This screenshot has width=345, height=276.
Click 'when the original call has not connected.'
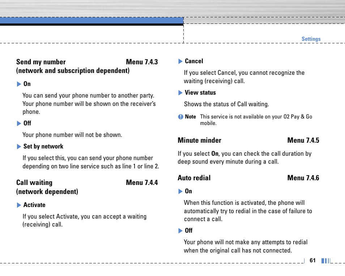(238, 250)
